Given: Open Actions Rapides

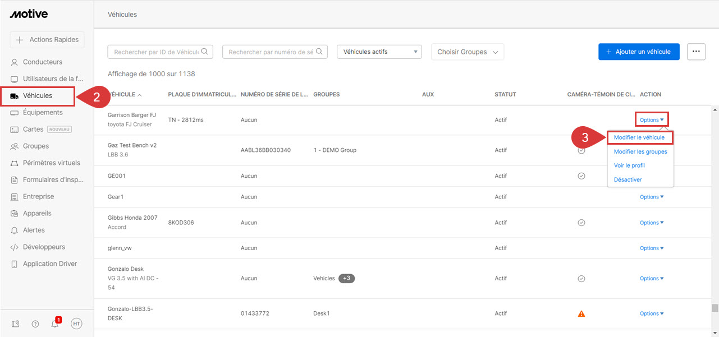Looking at the screenshot, I should (47, 39).
